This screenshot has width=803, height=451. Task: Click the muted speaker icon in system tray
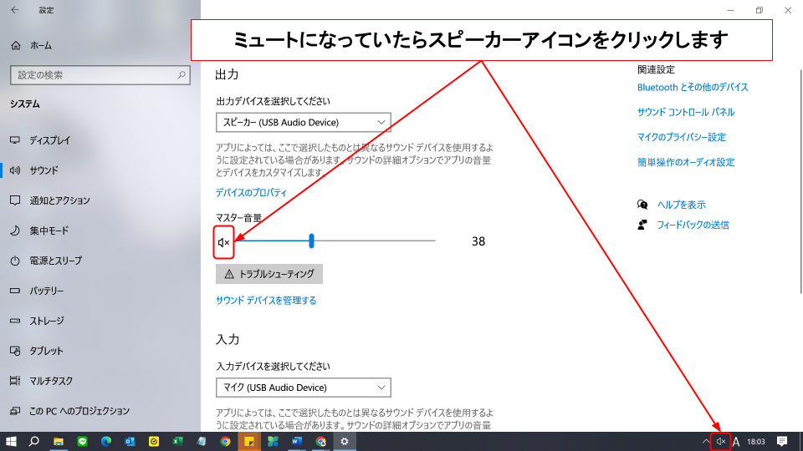click(720, 441)
